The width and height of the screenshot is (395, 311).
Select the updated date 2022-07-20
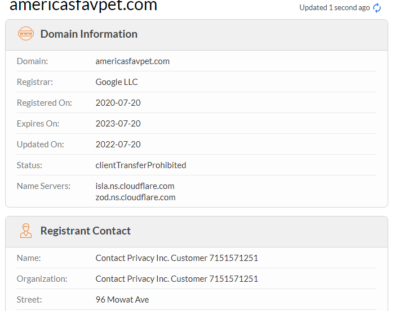118,145
